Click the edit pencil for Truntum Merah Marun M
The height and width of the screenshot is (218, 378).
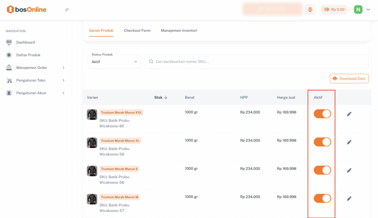pyautogui.click(x=349, y=199)
